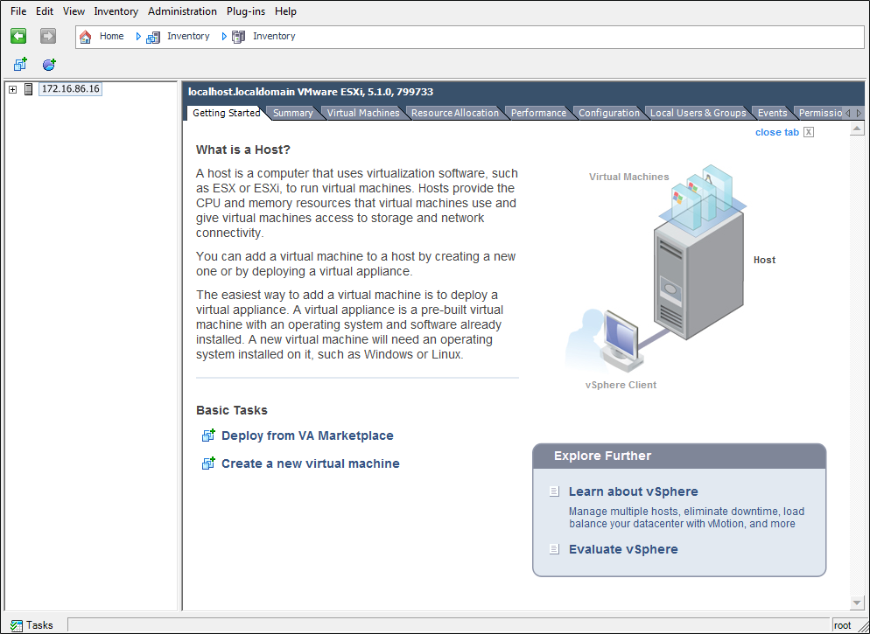Expand the 172.16.86.16 host tree node
Screen dimensions: 870x634
[x=13, y=89]
